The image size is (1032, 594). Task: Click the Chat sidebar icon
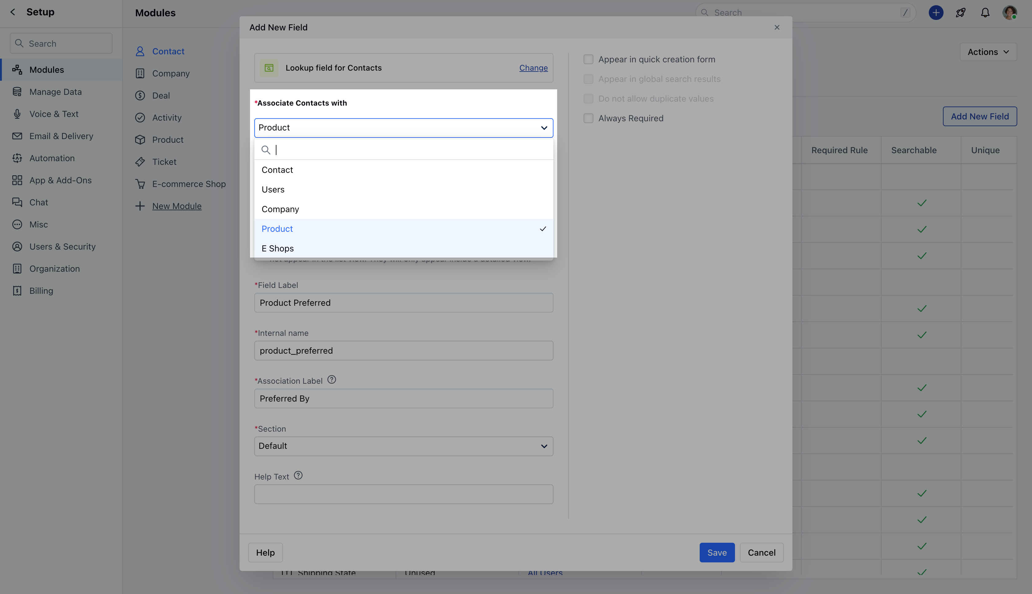tap(17, 202)
